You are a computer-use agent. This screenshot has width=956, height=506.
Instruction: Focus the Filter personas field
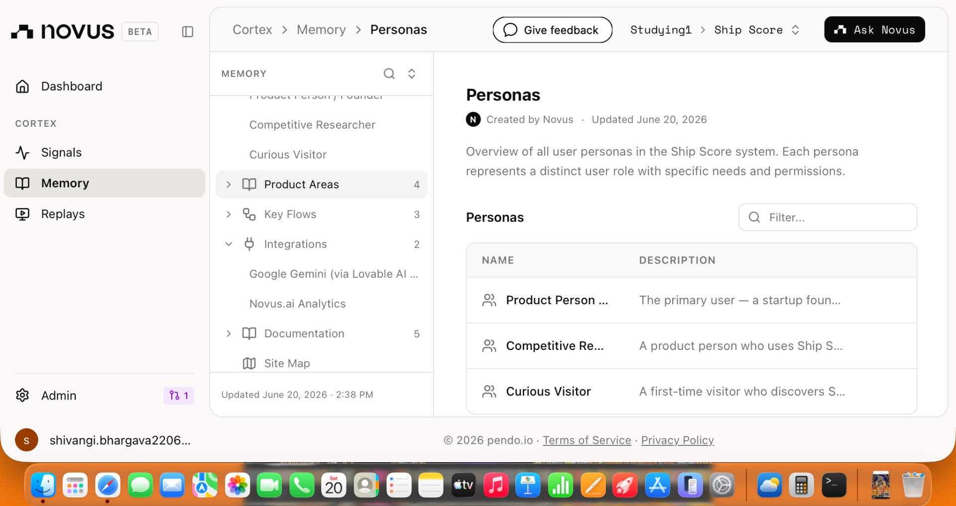click(828, 217)
